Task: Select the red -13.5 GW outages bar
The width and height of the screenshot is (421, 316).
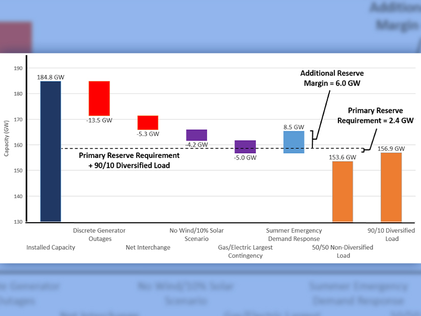Action: pos(99,98)
